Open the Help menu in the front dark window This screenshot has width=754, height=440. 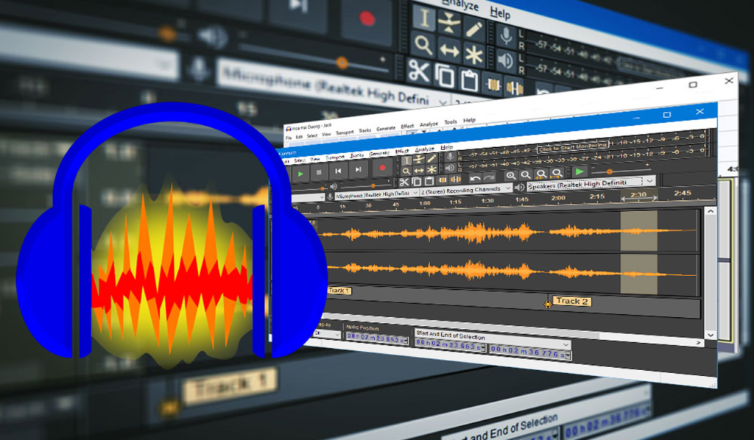click(447, 147)
